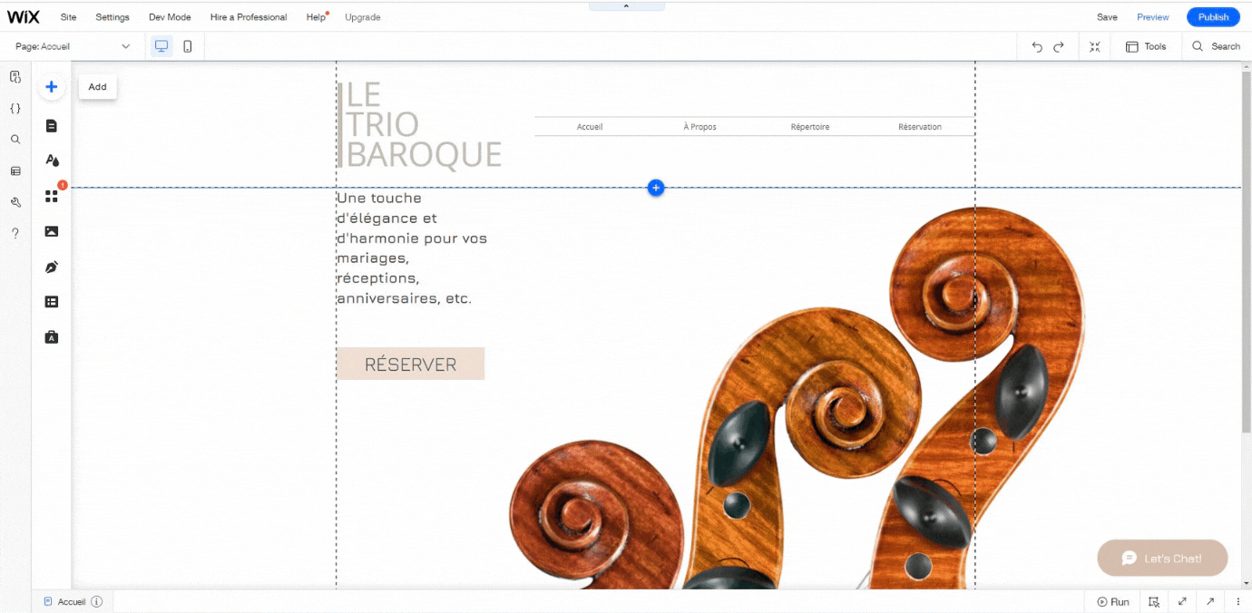This screenshot has height=613, width=1252.
Task: Click the search magnifier in the code sidebar
Action: pos(15,140)
